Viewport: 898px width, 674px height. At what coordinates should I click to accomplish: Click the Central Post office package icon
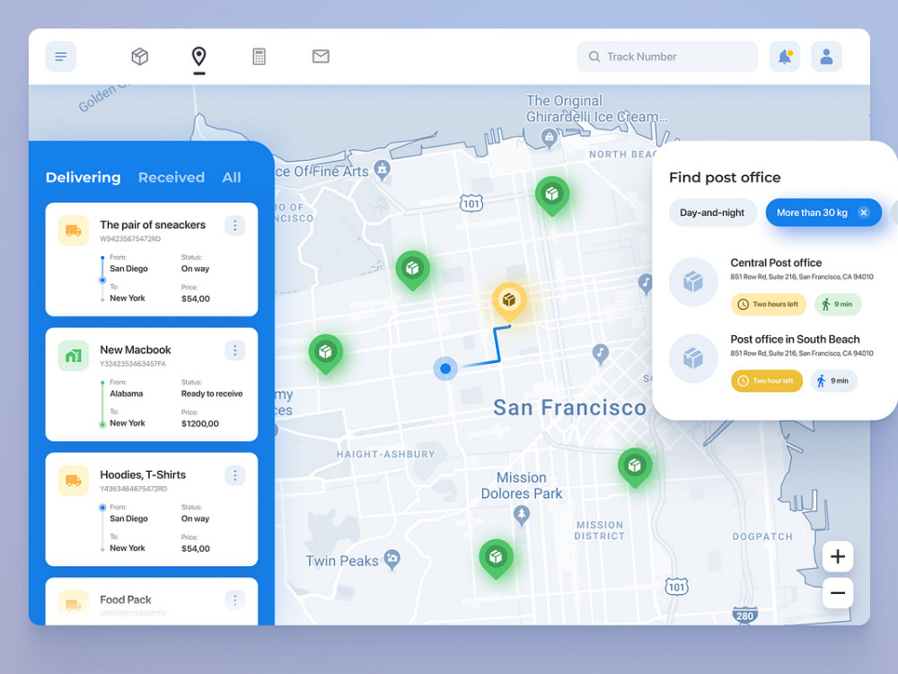[693, 281]
